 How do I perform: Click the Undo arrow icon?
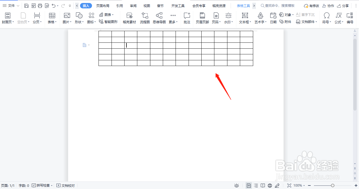coord(54,6)
